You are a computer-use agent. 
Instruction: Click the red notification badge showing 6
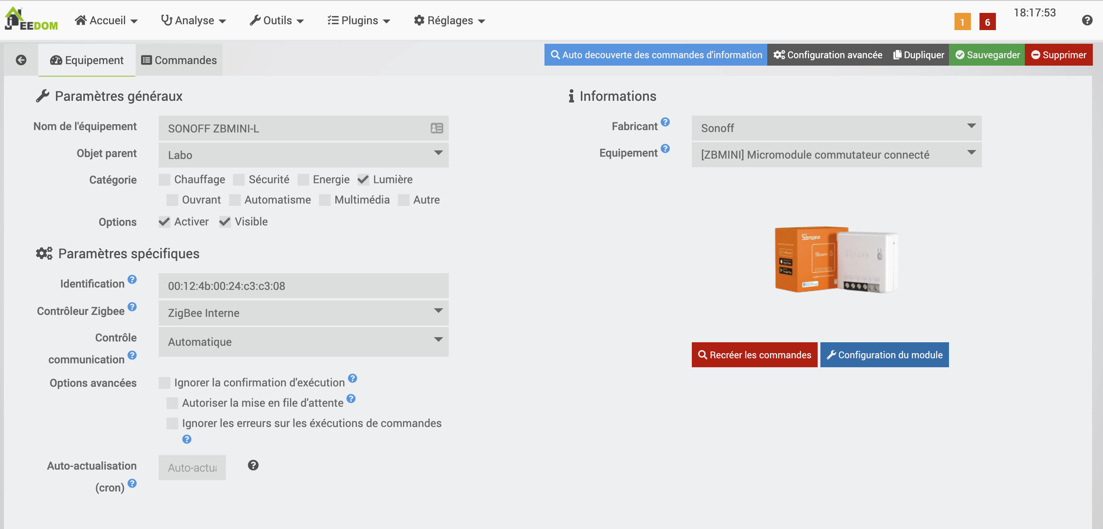[x=987, y=22]
